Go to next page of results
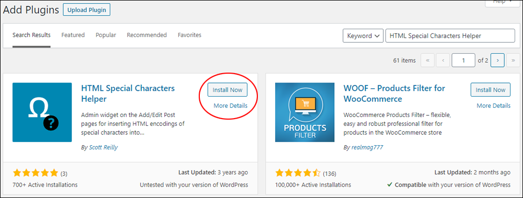Screen dimensions: 523x198 click(498, 61)
